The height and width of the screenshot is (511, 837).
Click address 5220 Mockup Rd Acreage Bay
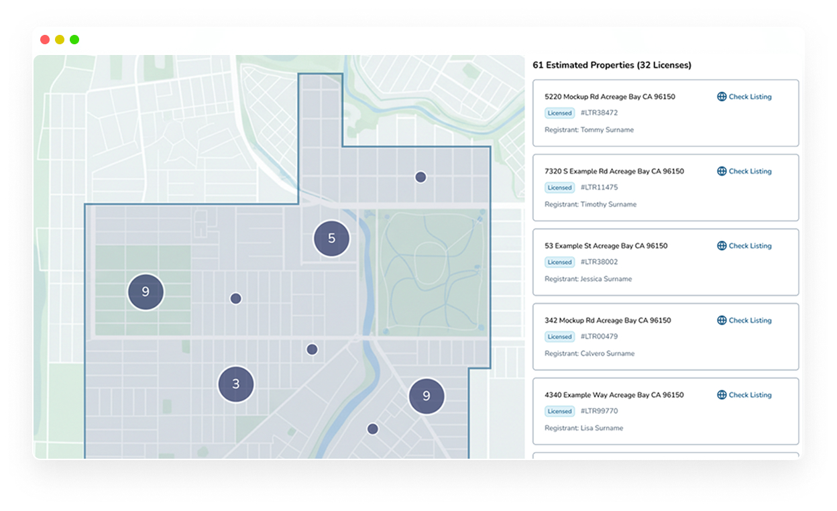pyautogui.click(x=610, y=97)
